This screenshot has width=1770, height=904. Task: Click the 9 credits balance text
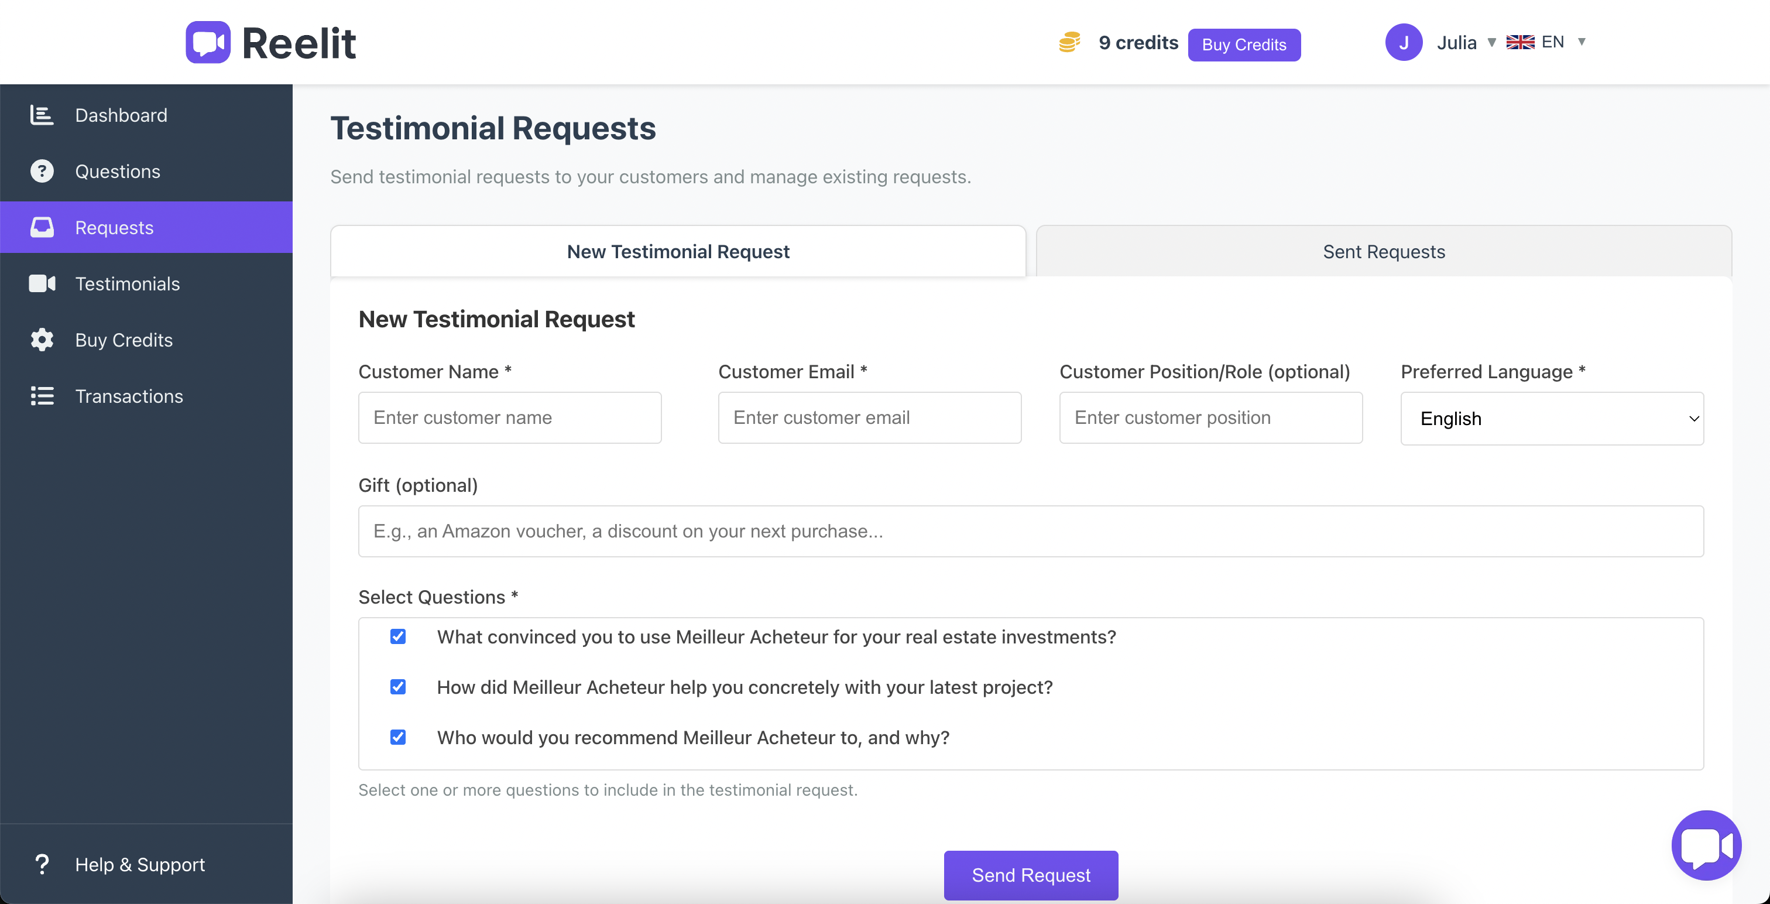[1138, 43]
